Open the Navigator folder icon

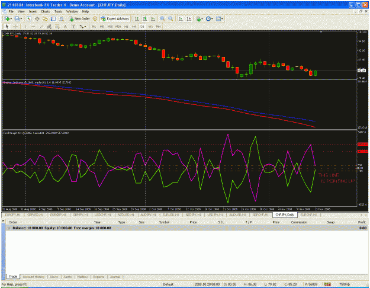(x=45, y=18)
